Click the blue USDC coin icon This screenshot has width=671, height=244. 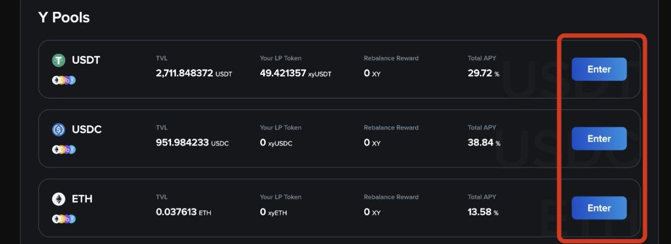coord(59,130)
